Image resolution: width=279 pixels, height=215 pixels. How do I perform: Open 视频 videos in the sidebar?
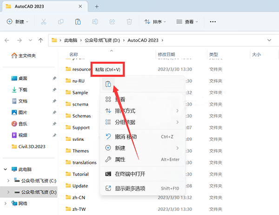pos(19,135)
